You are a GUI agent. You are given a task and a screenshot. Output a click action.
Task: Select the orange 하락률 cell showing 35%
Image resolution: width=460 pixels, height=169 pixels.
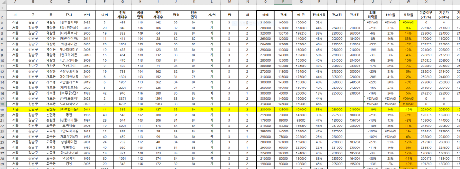[408, 38]
